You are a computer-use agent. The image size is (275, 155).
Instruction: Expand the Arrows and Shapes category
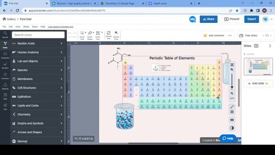[x=37, y=132]
